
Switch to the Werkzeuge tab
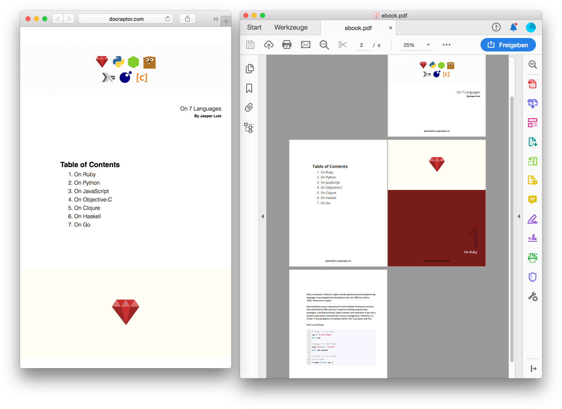point(291,27)
